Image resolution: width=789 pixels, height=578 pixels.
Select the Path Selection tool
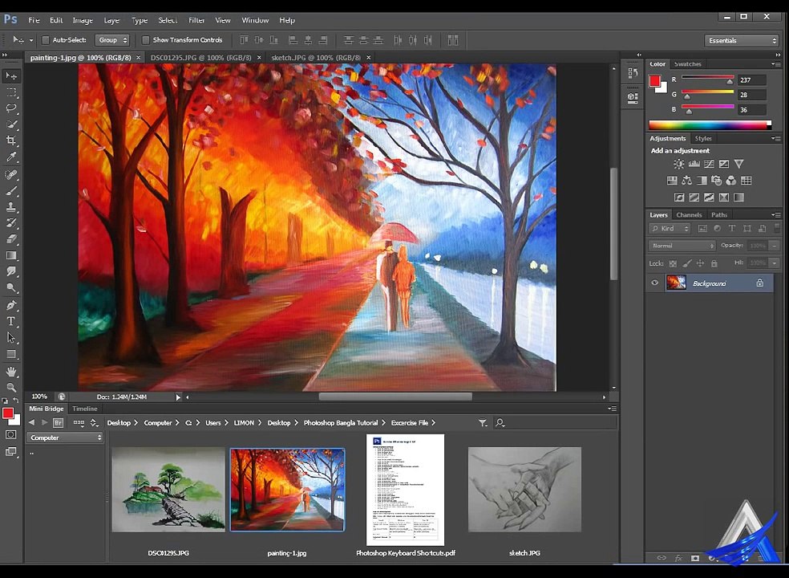tap(11, 338)
